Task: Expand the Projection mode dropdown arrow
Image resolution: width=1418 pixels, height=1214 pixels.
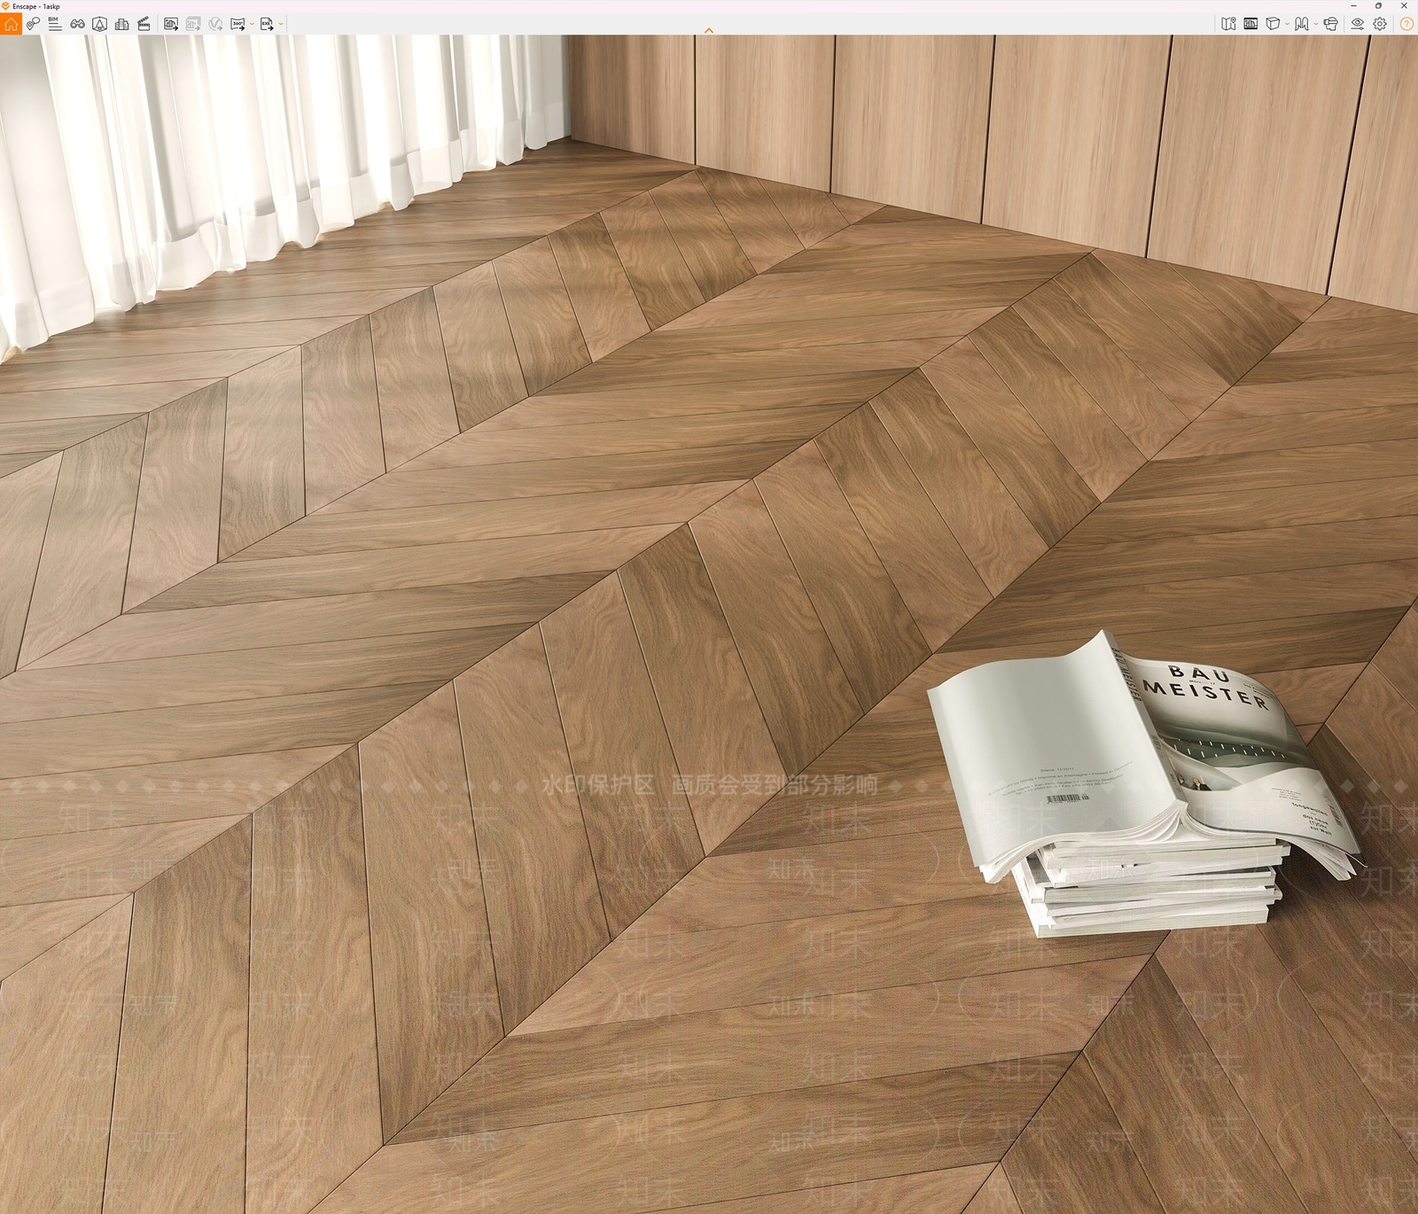Action: (x=1287, y=24)
